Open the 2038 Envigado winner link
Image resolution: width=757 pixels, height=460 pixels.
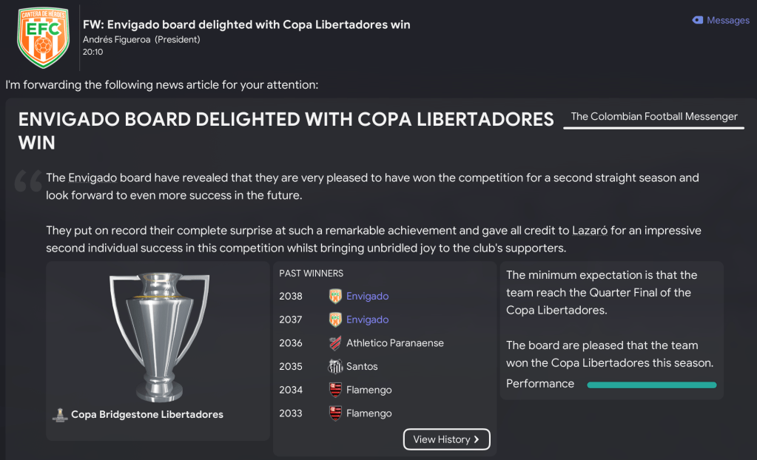tap(368, 297)
